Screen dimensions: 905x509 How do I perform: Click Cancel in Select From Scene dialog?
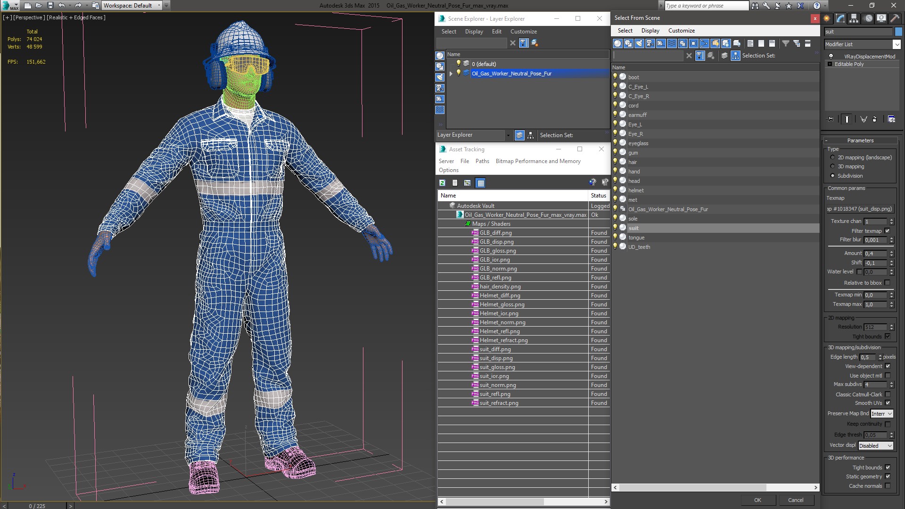[x=796, y=500]
